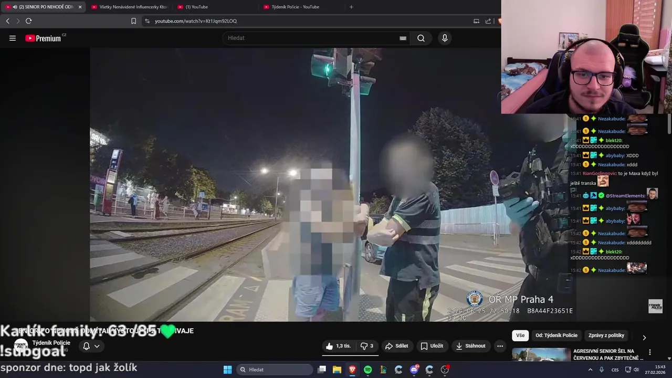Focus the YouTube Hledat search field
This screenshot has width=672, height=378.
(x=310, y=38)
